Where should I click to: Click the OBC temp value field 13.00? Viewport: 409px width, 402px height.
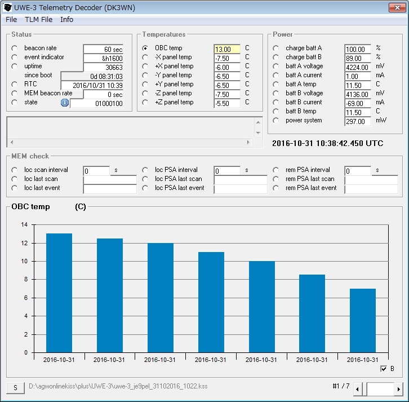(227, 49)
